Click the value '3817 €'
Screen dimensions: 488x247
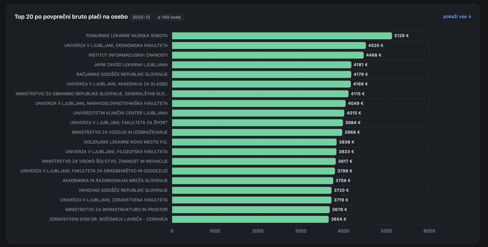[x=345, y=161]
